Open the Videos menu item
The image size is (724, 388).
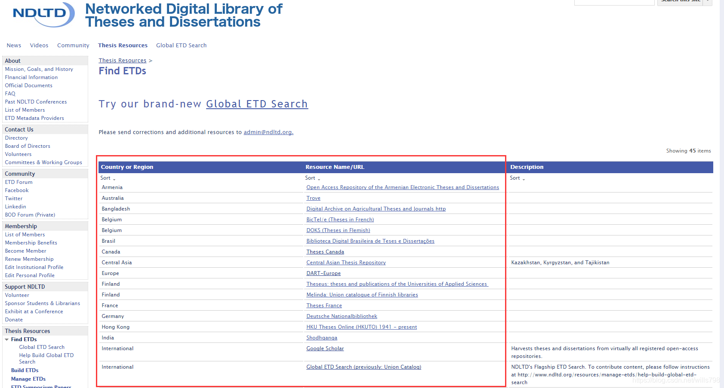click(x=39, y=46)
